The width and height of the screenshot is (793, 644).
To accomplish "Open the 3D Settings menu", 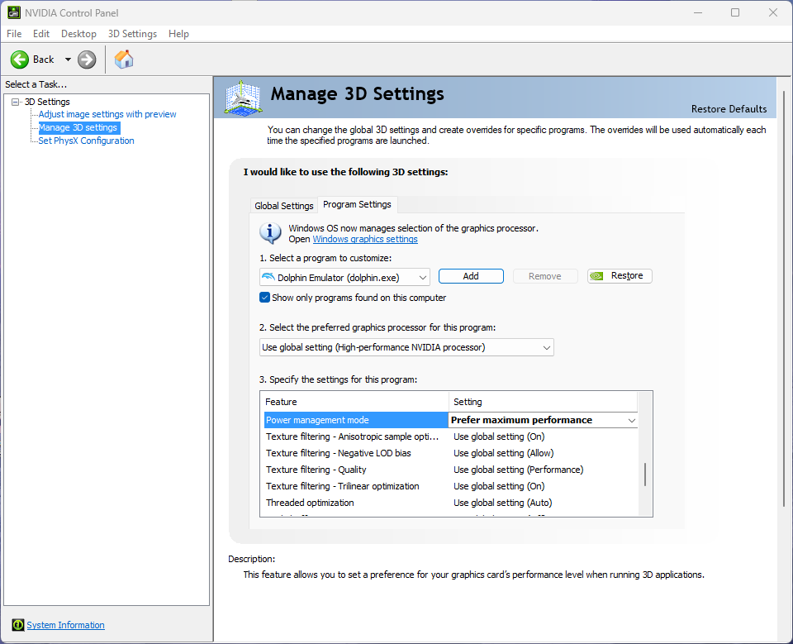I will coord(132,34).
